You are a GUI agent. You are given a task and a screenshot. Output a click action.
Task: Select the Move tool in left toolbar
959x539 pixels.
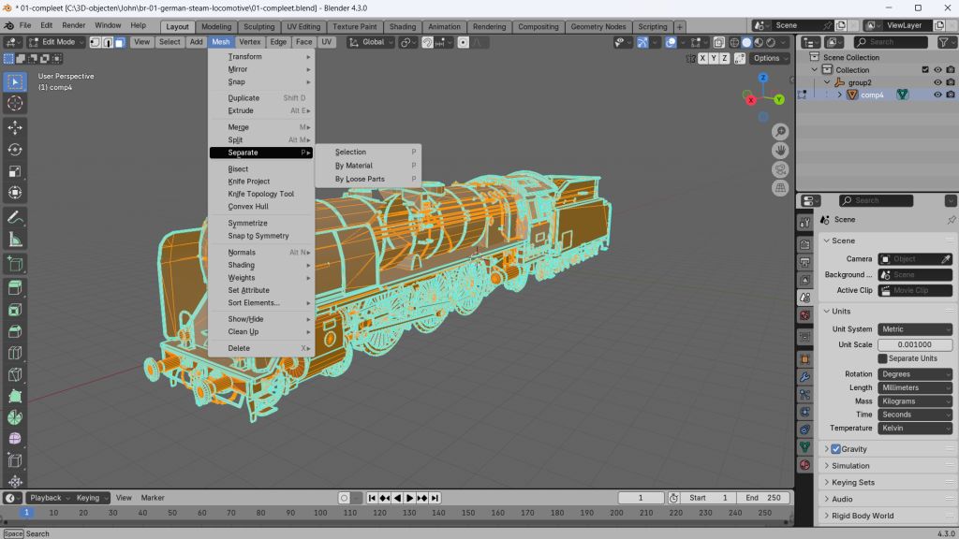[15, 127]
